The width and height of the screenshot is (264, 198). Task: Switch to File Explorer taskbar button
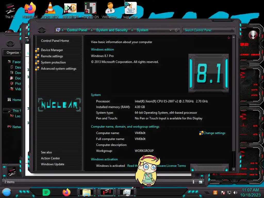click(87, 193)
